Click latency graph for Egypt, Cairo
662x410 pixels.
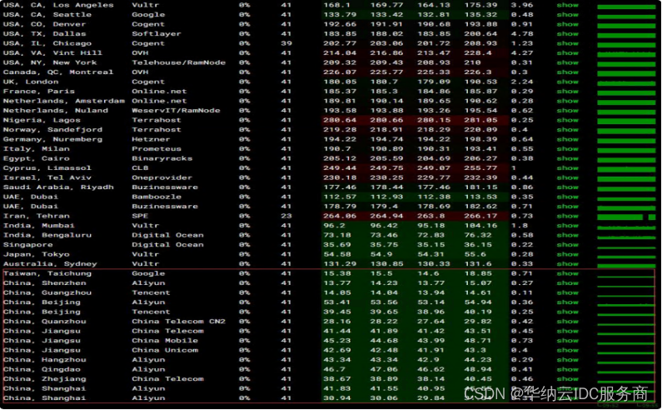point(626,158)
